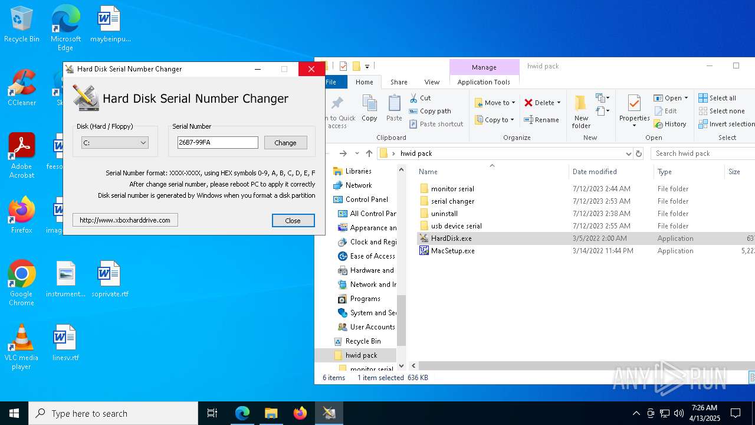Open the xboxharddrive.com link button

tap(125, 220)
